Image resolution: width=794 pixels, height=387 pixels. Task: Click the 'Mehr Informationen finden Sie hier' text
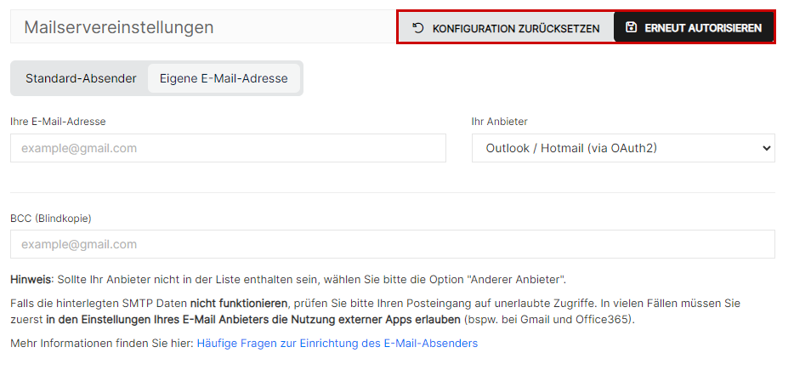point(102,344)
